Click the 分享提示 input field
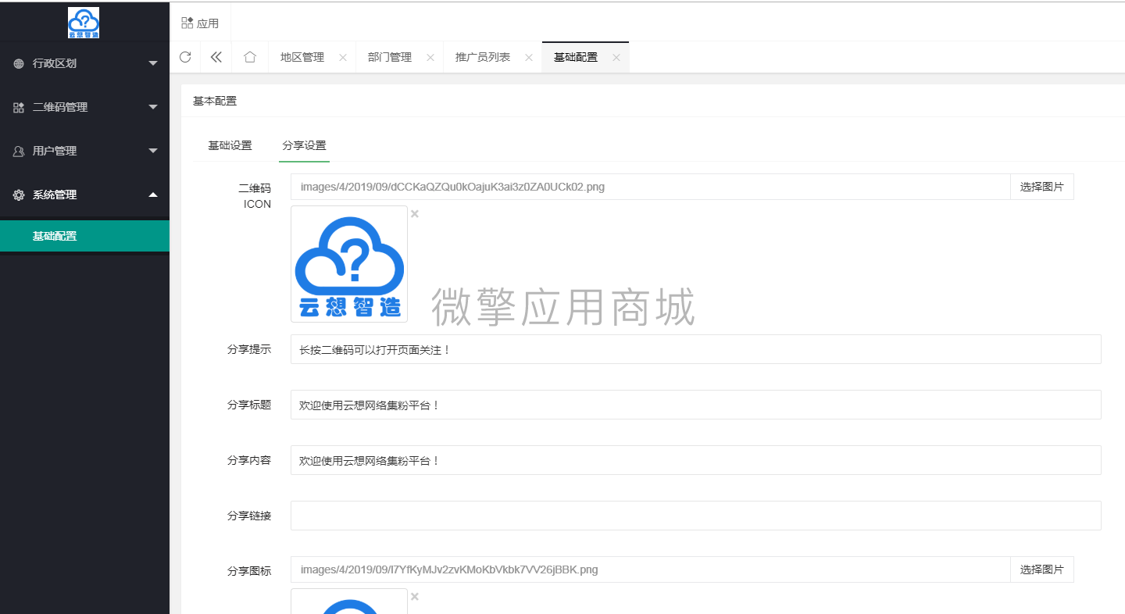Viewport: 1125px width, 614px height. point(696,349)
